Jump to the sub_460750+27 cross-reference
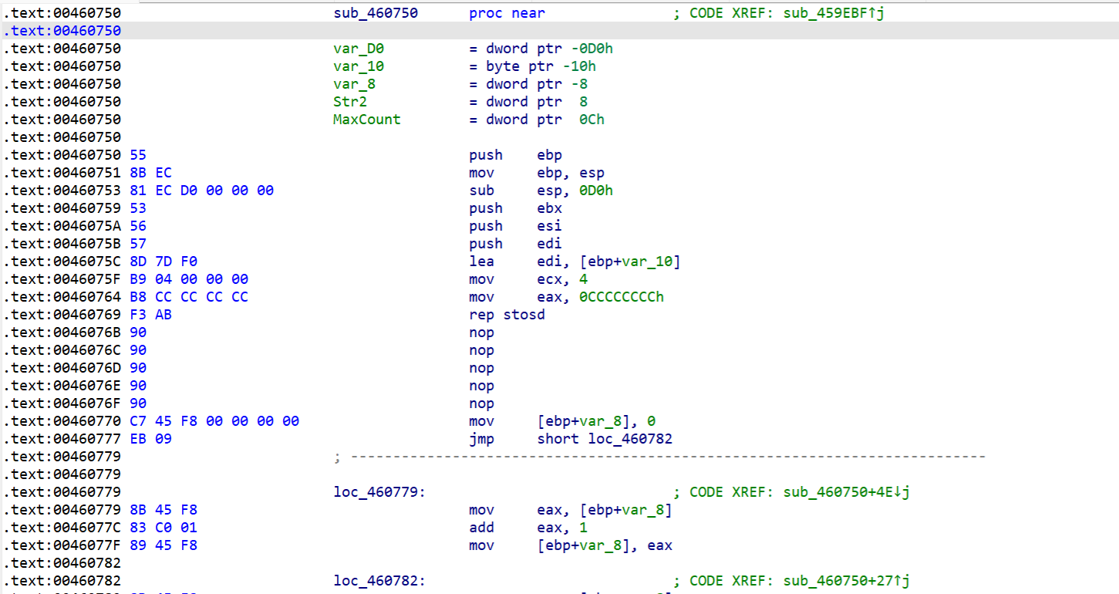This screenshot has width=1119, height=594. point(847,581)
